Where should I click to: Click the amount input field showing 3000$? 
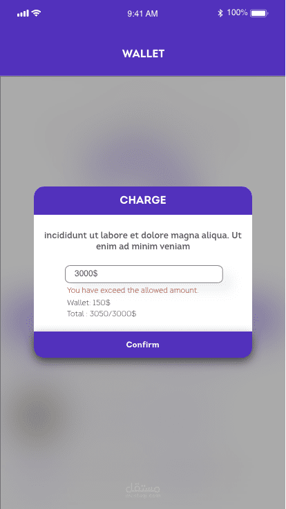144,274
